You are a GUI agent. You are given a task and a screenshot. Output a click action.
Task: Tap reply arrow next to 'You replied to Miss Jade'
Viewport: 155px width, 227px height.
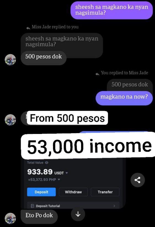tap(97, 74)
